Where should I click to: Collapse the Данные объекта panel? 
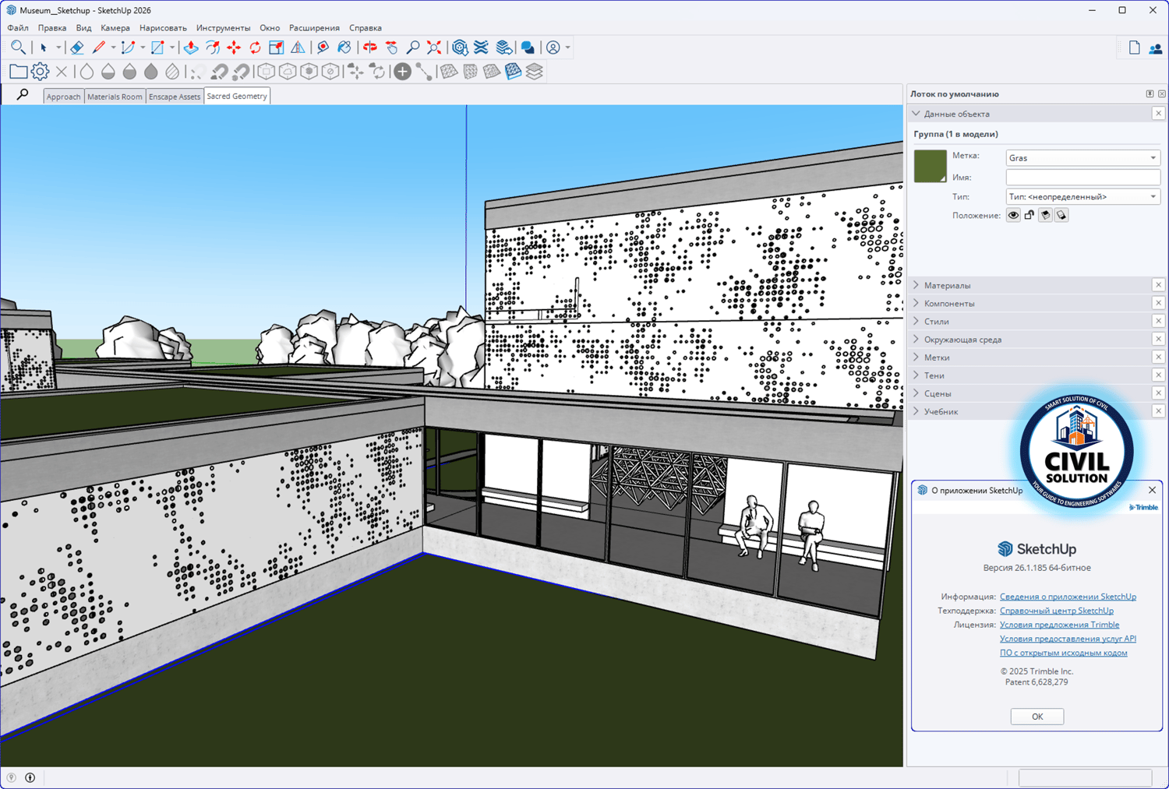(916, 114)
